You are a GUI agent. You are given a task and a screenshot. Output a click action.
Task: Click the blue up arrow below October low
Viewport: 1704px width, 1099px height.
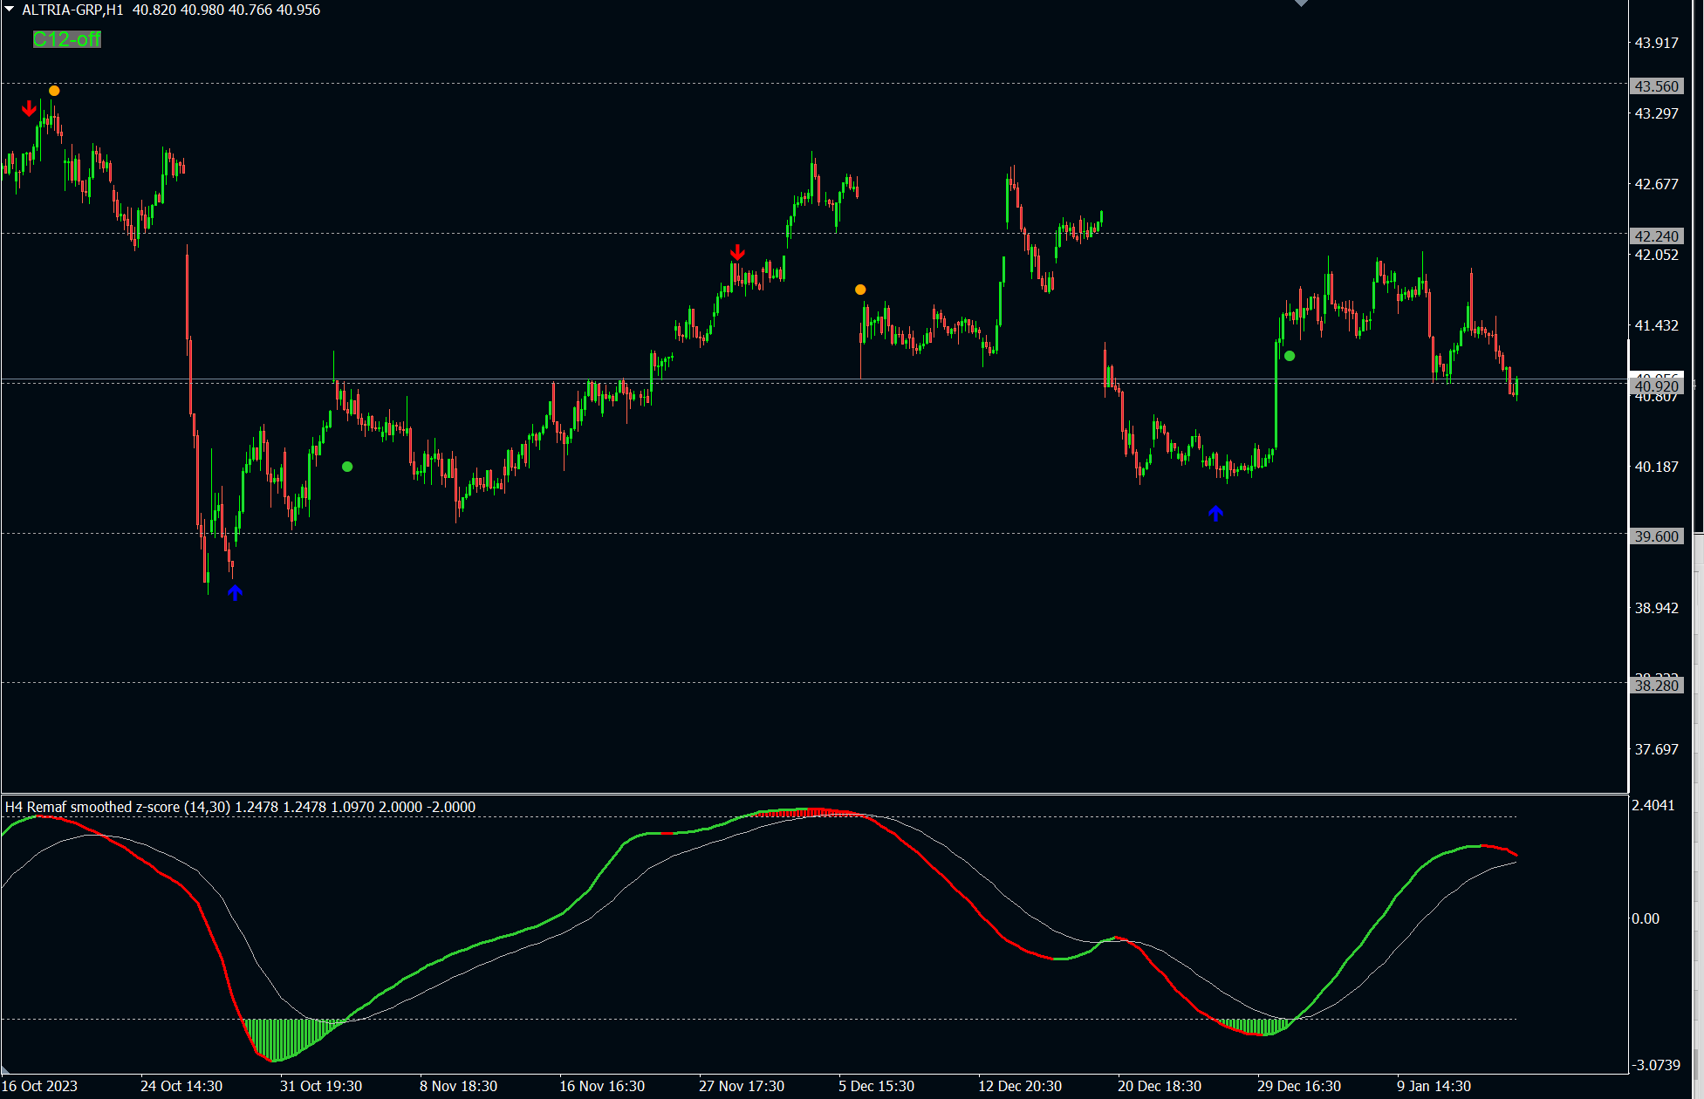[235, 593]
